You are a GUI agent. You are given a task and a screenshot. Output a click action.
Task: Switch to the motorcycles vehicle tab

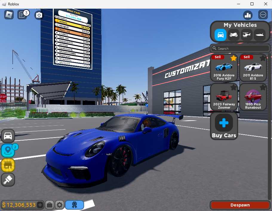[x=233, y=35]
